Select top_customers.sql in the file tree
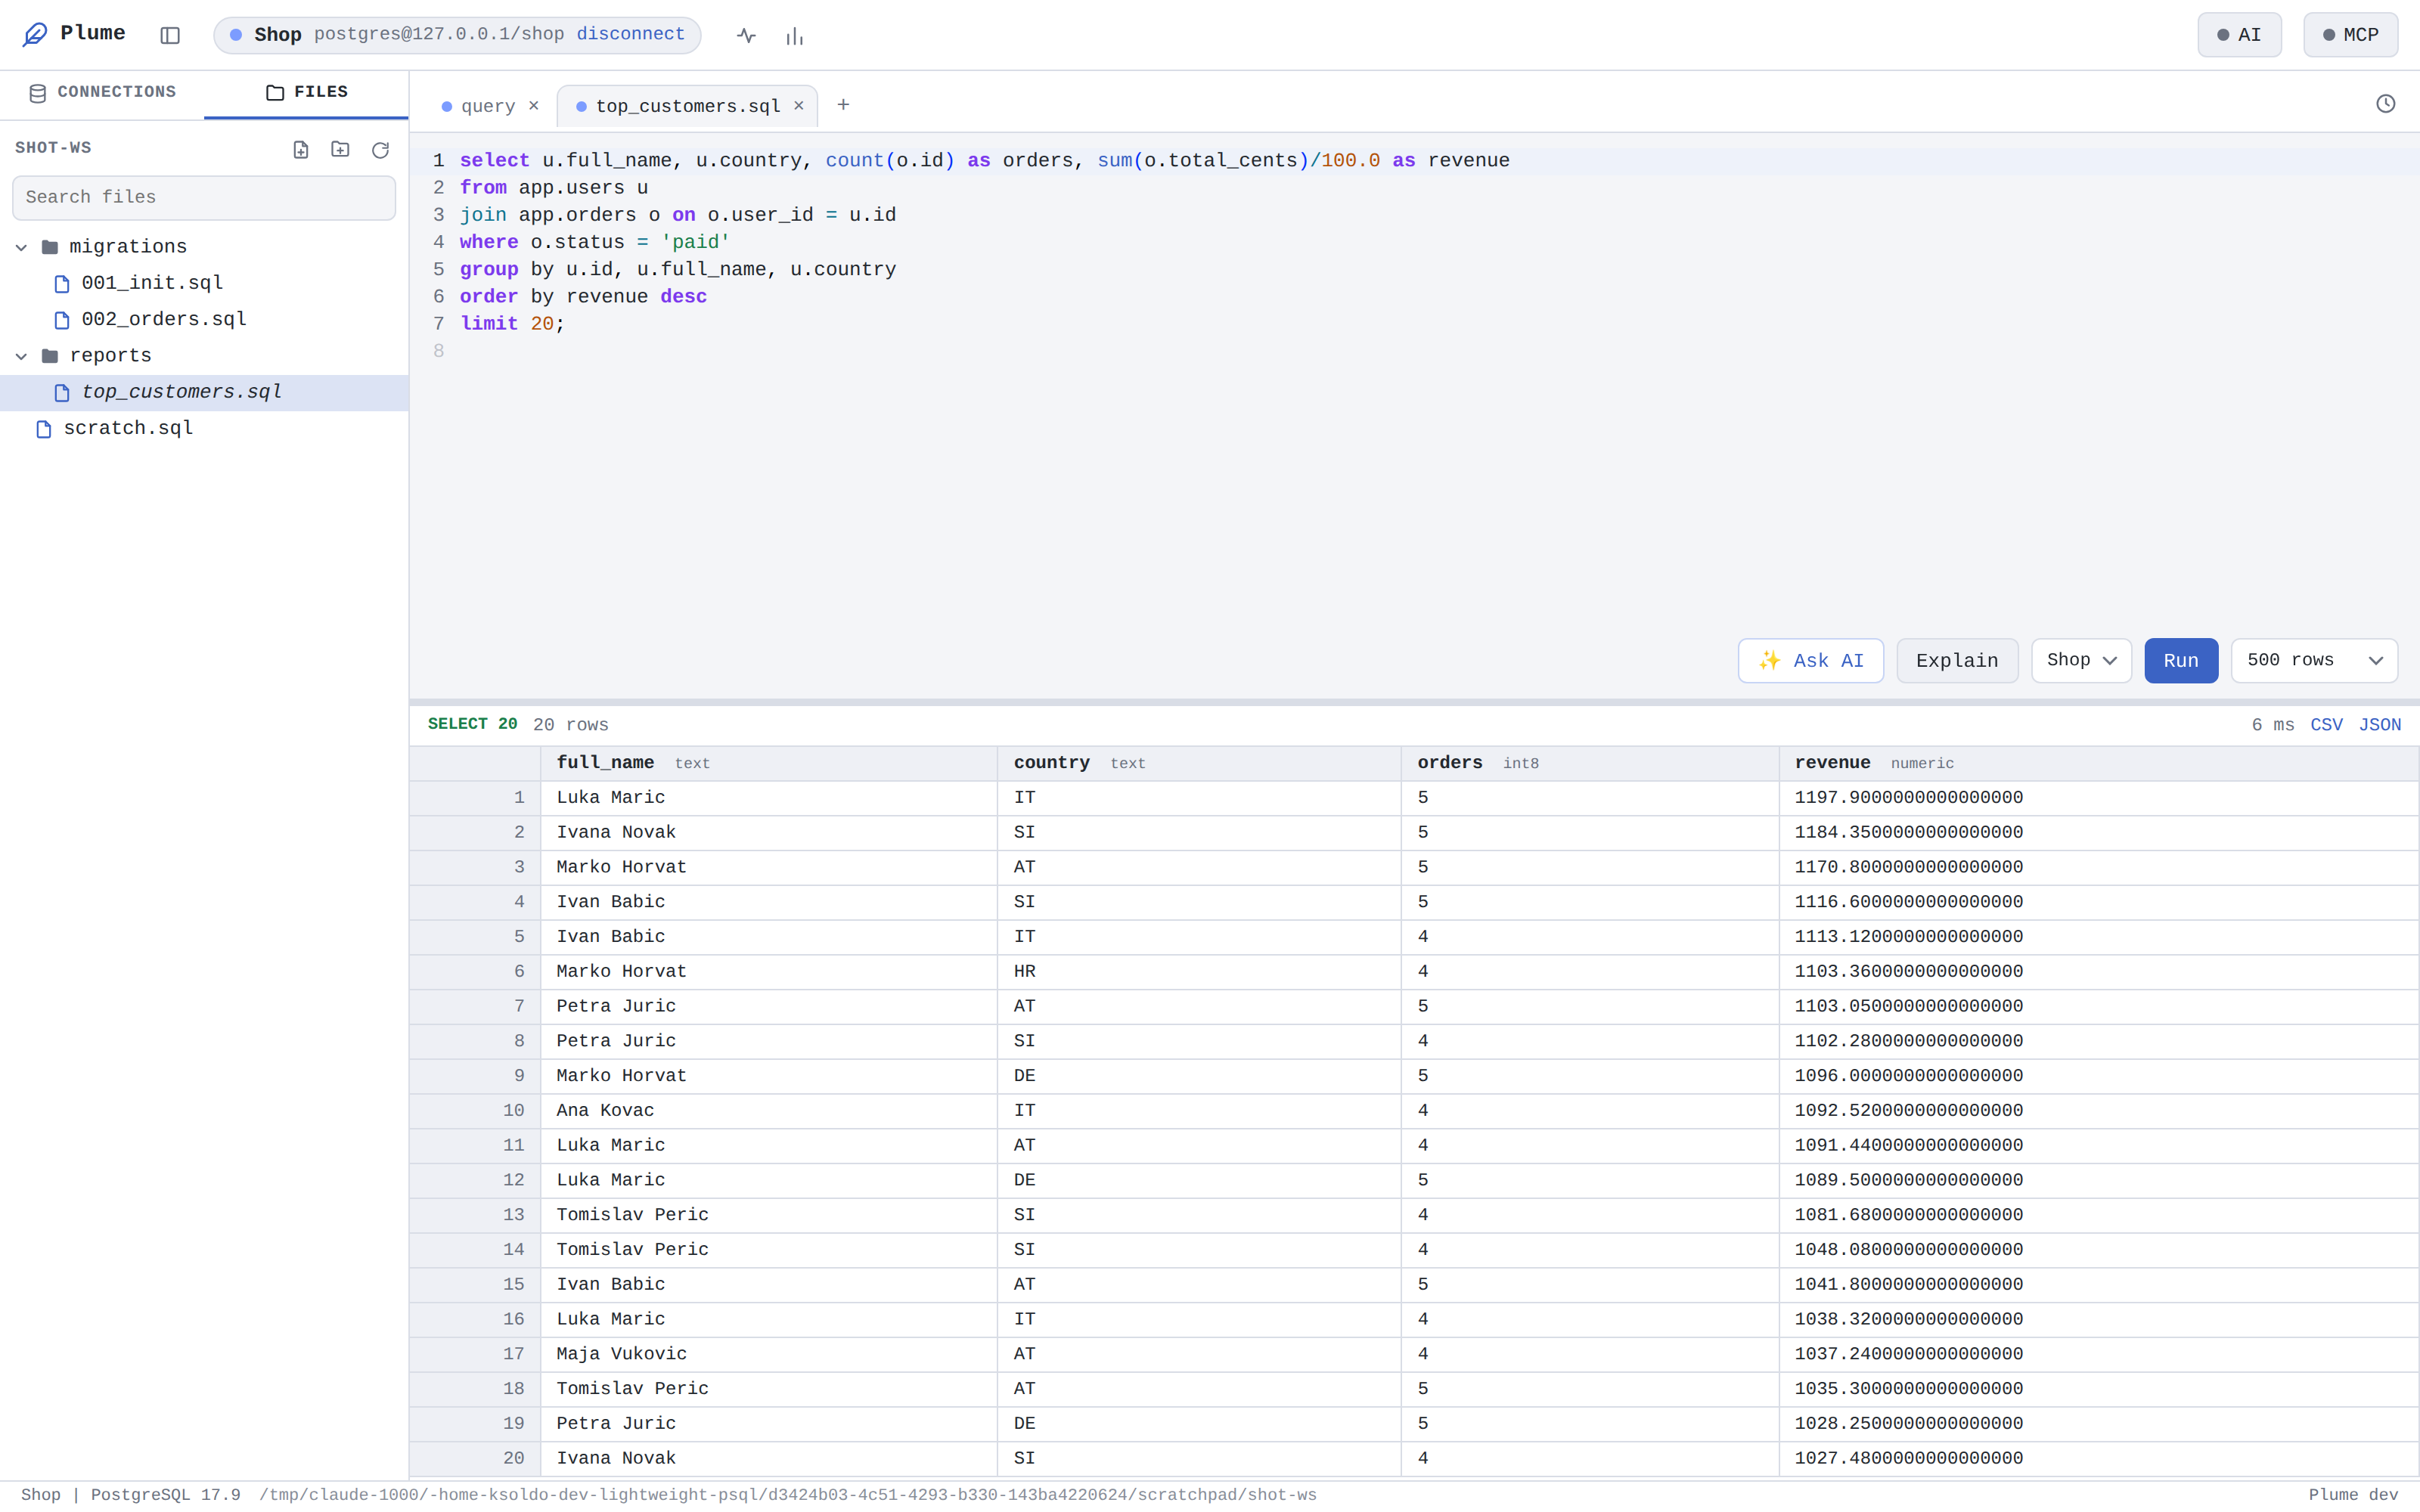 (204, 392)
